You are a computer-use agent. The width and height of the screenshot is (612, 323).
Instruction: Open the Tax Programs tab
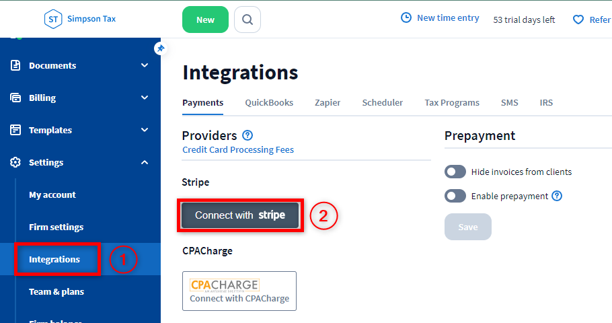[x=452, y=103]
